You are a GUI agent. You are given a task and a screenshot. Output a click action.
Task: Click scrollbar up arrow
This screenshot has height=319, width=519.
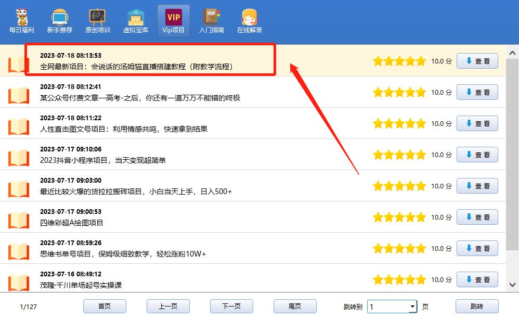click(512, 53)
